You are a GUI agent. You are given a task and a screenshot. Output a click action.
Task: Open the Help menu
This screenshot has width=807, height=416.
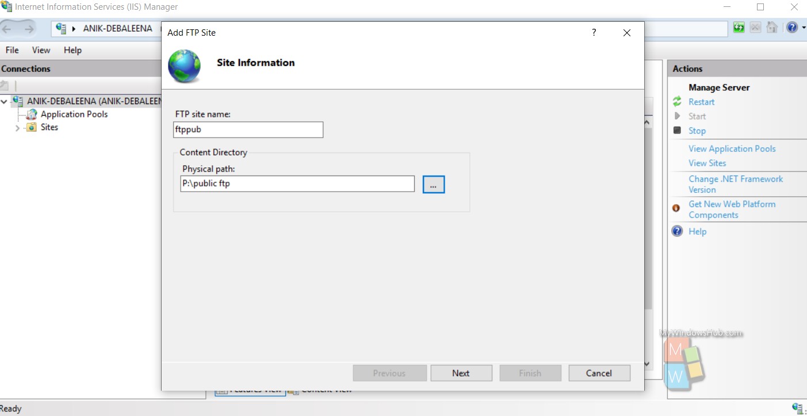72,50
